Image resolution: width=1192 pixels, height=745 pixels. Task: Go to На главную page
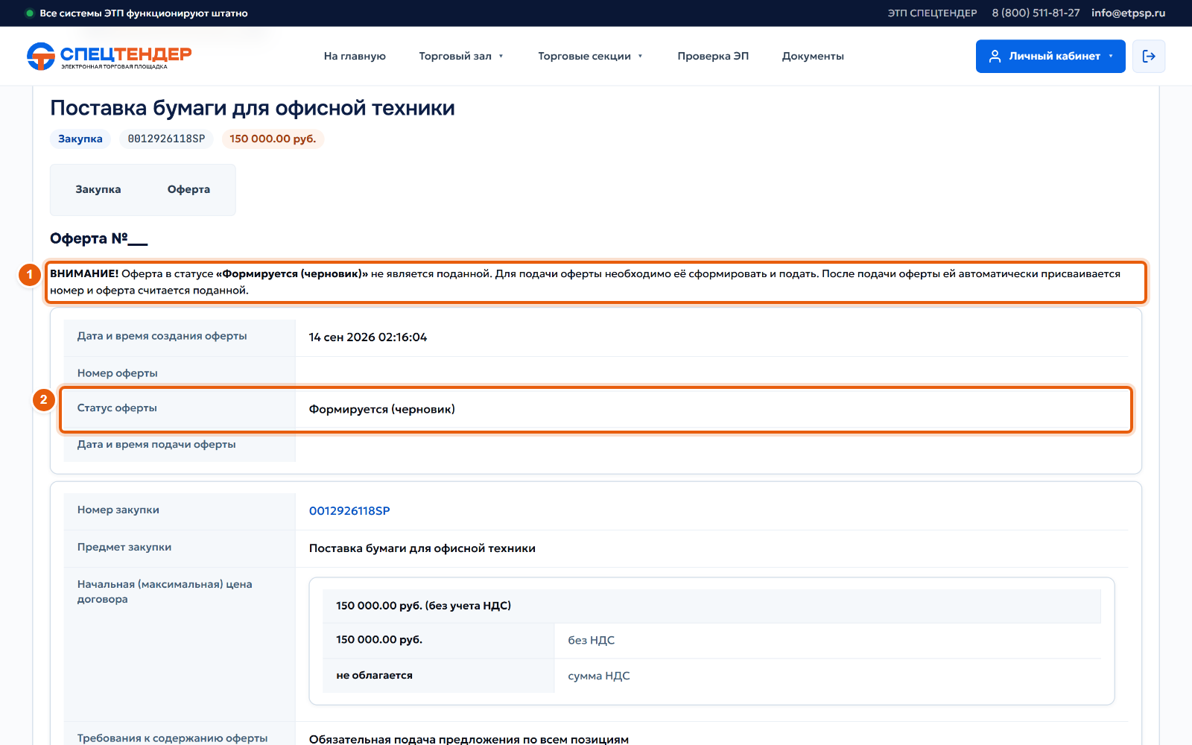(x=355, y=56)
